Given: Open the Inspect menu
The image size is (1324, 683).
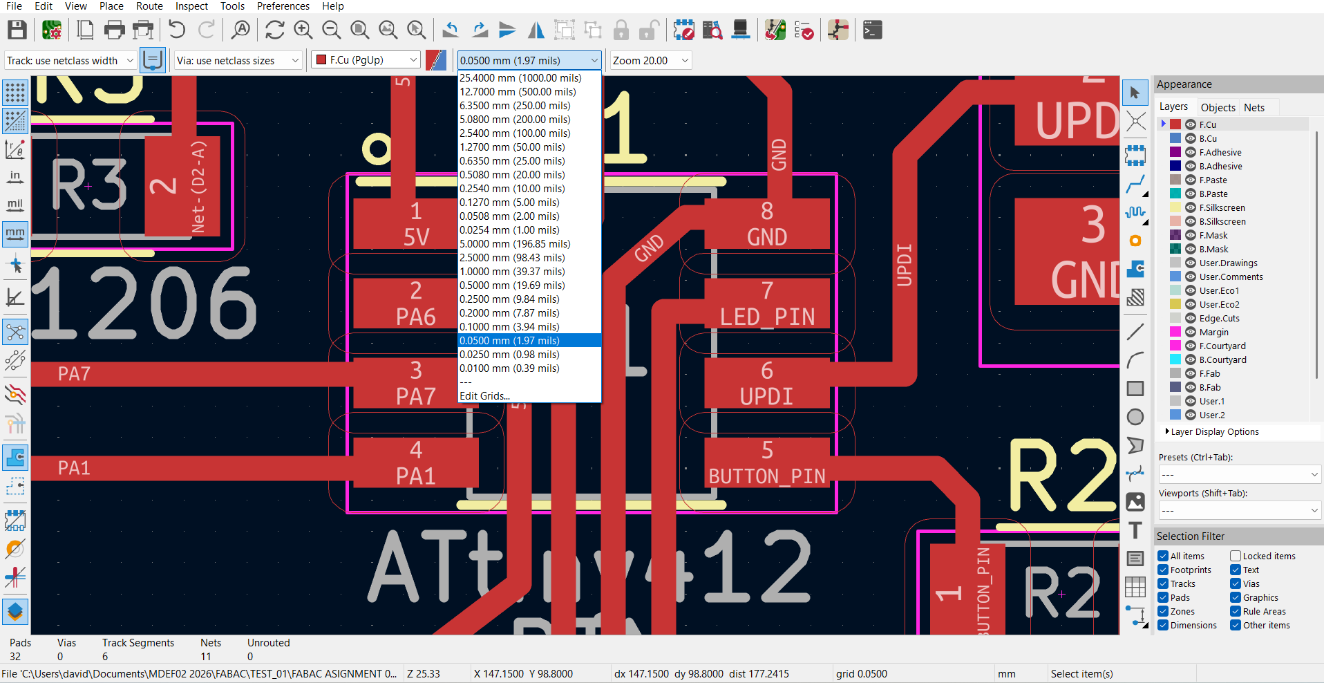Looking at the screenshot, I should [191, 6].
